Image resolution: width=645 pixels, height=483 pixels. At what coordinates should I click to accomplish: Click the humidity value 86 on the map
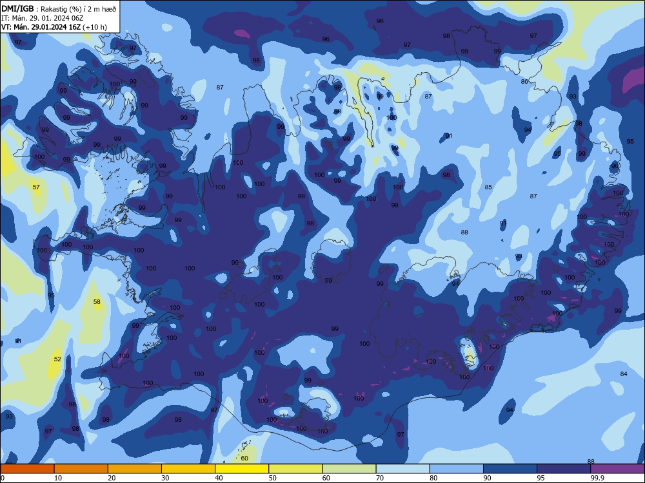click(524, 82)
